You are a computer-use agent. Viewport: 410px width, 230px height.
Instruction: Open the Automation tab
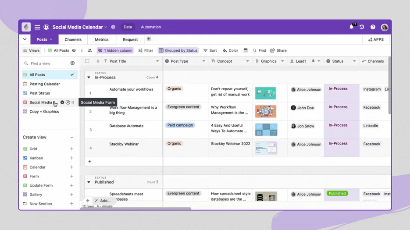tap(151, 27)
